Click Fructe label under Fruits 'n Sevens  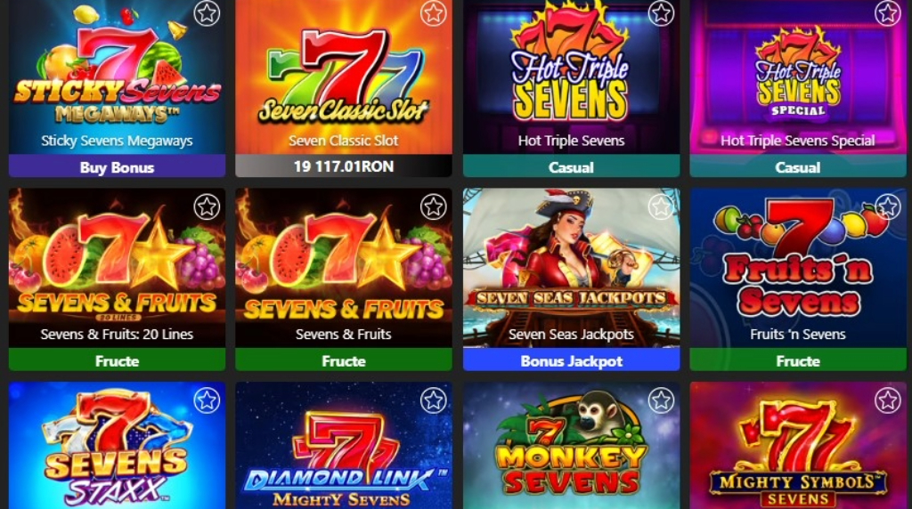coord(798,360)
